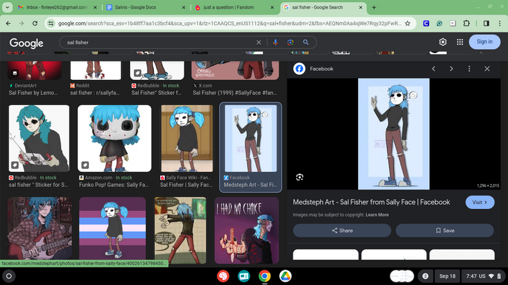This screenshot has height=285, width=508.
Task: Search by image with Google Lens
Action: click(290, 42)
